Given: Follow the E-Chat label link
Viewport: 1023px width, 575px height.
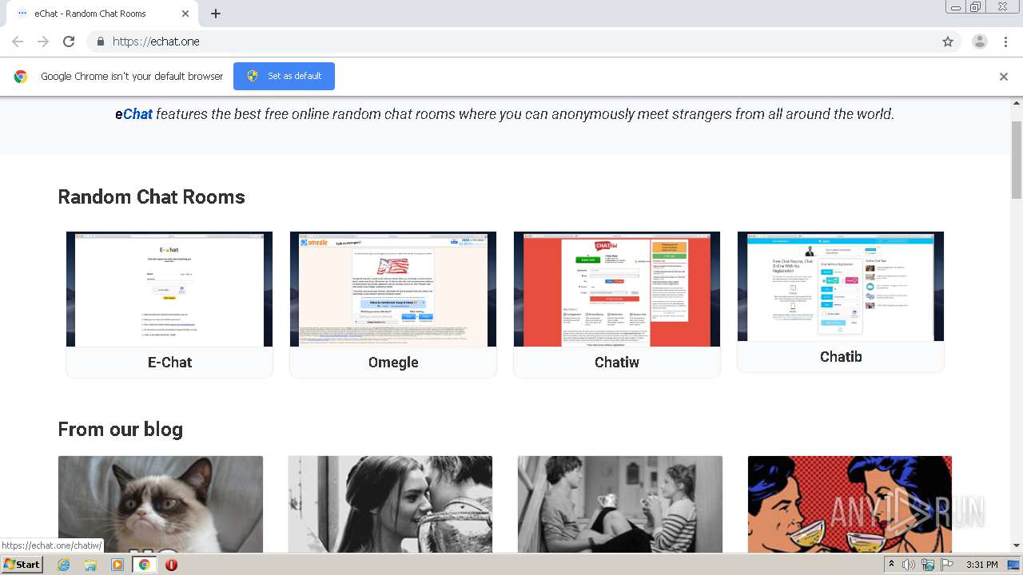Looking at the screenshot, I should point(169,362).
